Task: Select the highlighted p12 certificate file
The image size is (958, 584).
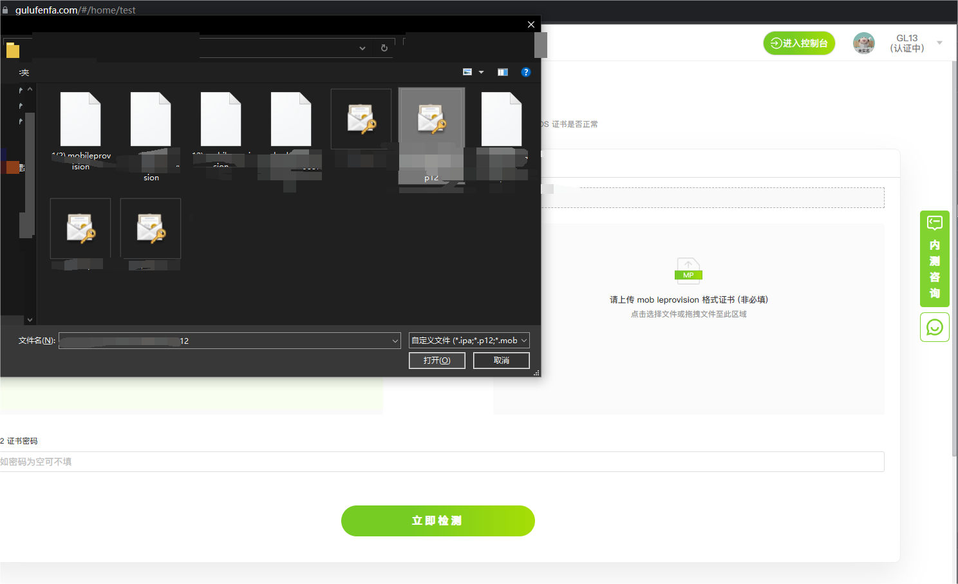Action: [431, 136]
